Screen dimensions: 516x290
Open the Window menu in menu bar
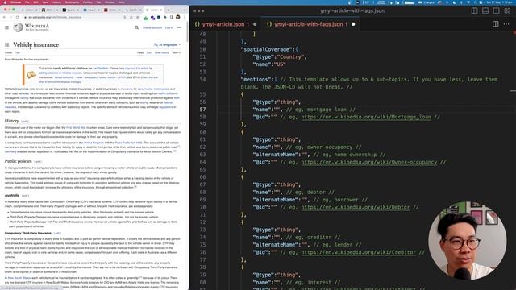[x=110, y=2]
